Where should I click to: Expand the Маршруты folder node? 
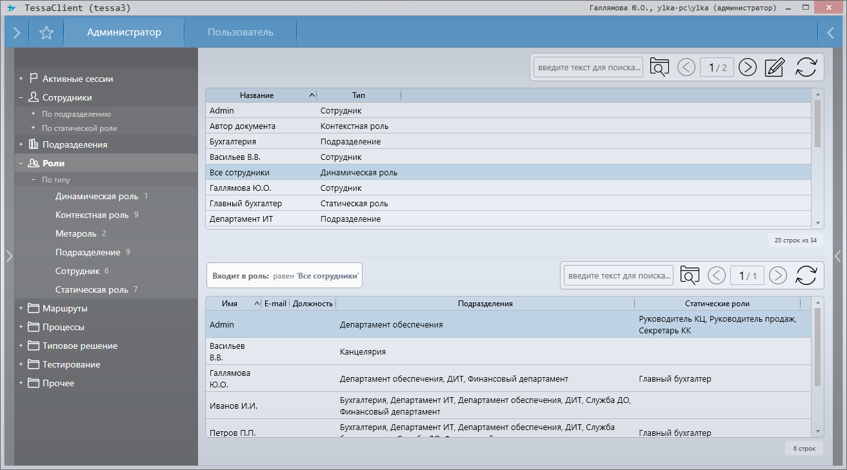point(21,308)
